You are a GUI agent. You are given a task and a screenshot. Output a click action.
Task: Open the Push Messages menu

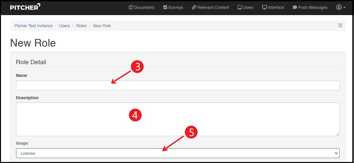pos(310,7)
